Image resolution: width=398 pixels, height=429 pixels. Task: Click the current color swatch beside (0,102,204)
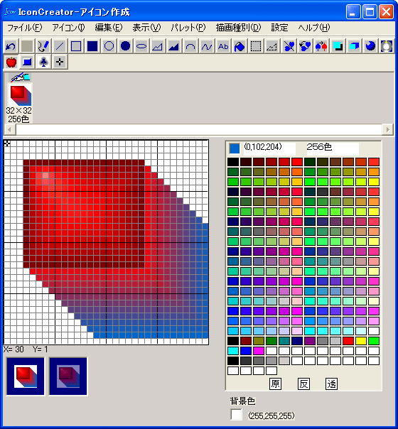[235, 148]
